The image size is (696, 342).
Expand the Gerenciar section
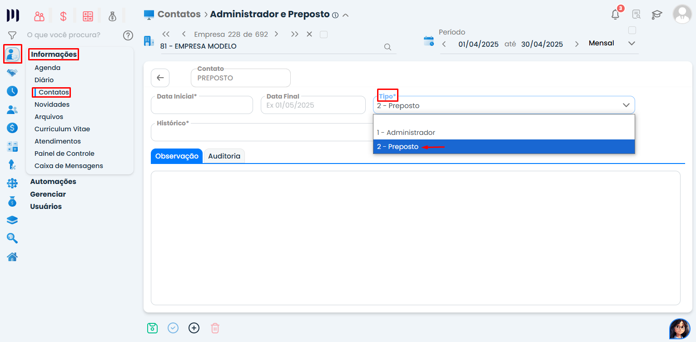click(x=48, y=194)
